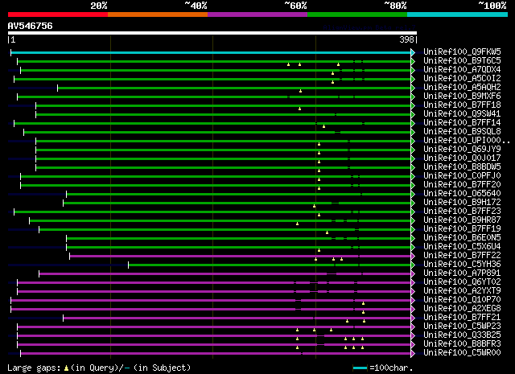Image resolution: width=515 pixels, height=374 pixels.
Task: Click the arrow end of the B7FF22 row
Action: click(x=413, y=256)
